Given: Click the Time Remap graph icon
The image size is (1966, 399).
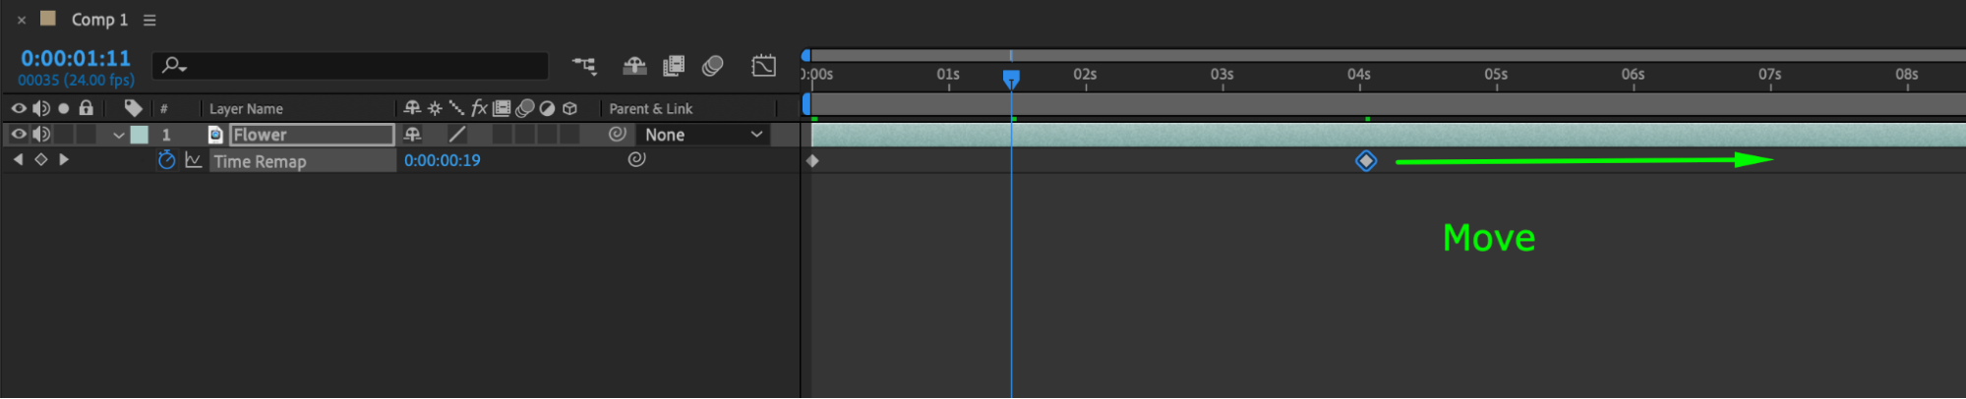Looking at the screenshot, I should [194, 160].
